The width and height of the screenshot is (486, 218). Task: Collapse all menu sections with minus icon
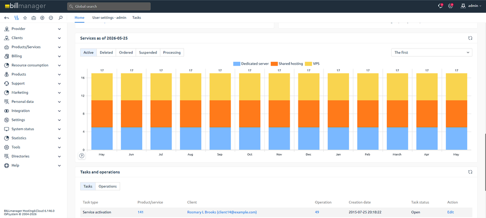(x=51, y=18)
